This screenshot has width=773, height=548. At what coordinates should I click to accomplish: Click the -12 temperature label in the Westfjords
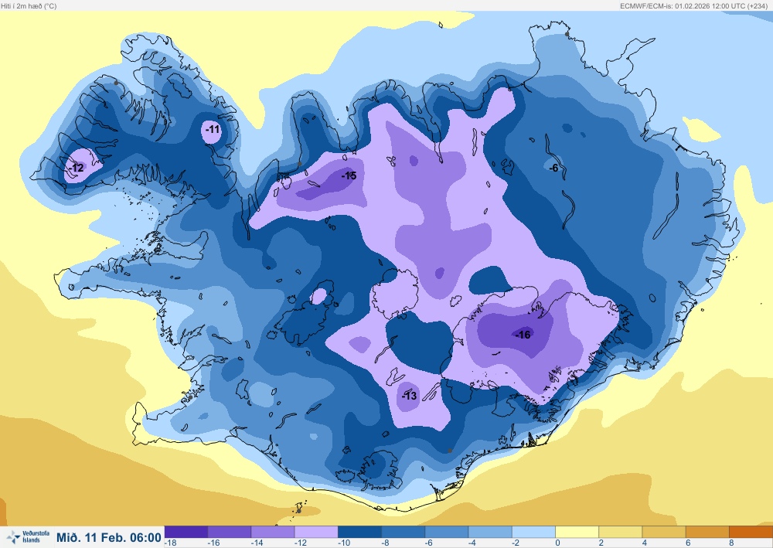click(77, 168)
